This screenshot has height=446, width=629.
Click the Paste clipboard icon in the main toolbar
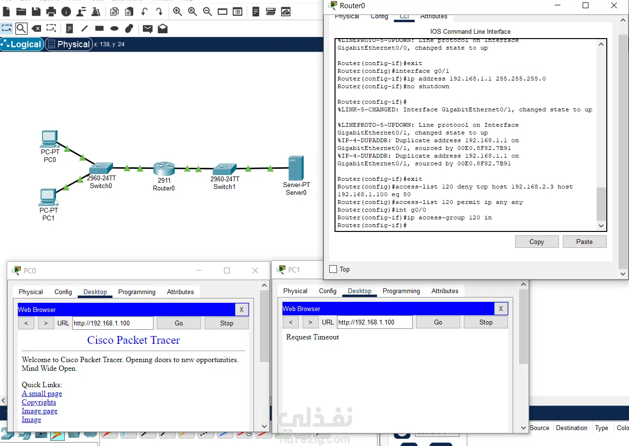(129, 12)
